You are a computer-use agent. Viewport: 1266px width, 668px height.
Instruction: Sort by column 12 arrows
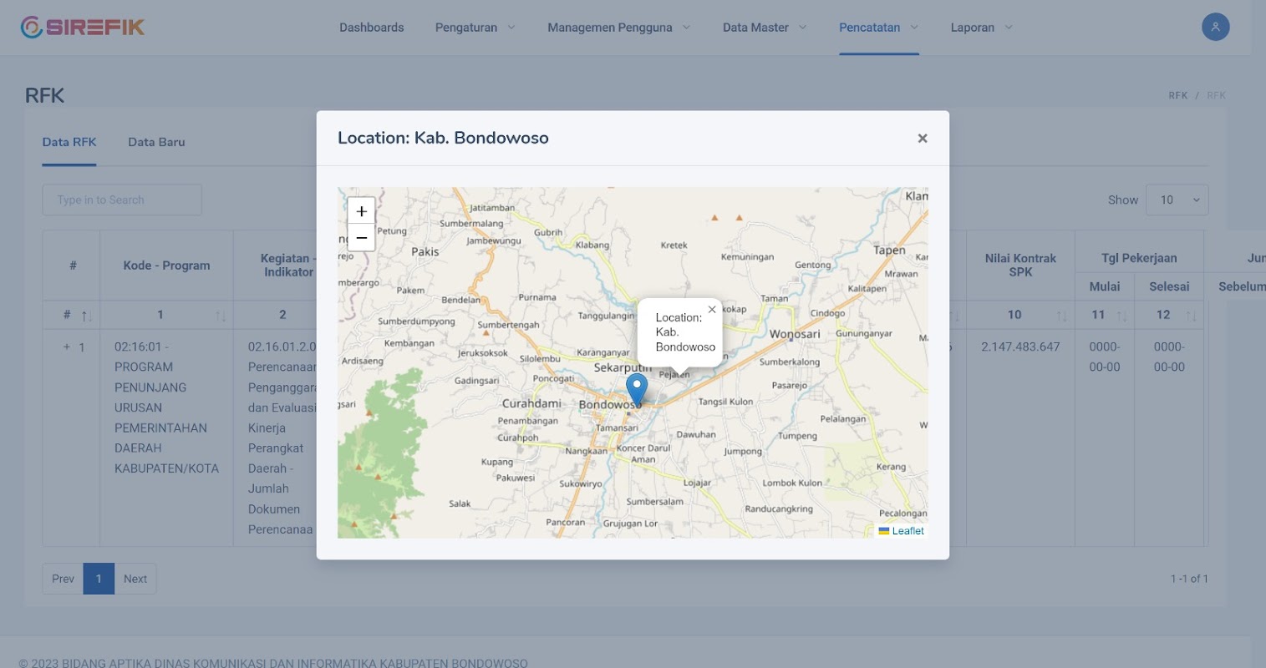point(1191,316)
